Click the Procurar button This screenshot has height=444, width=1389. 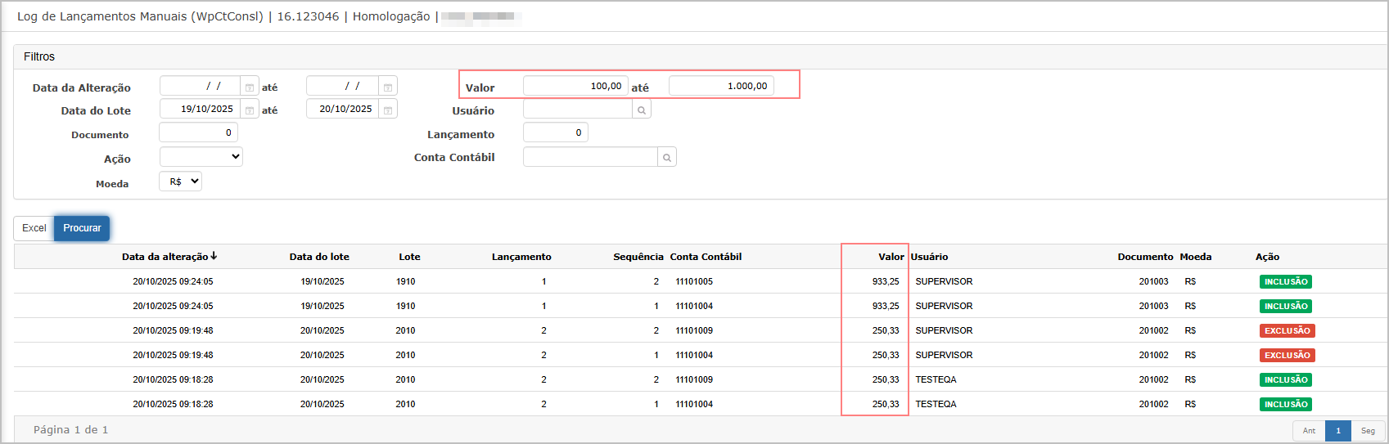(x=82, y=228)
